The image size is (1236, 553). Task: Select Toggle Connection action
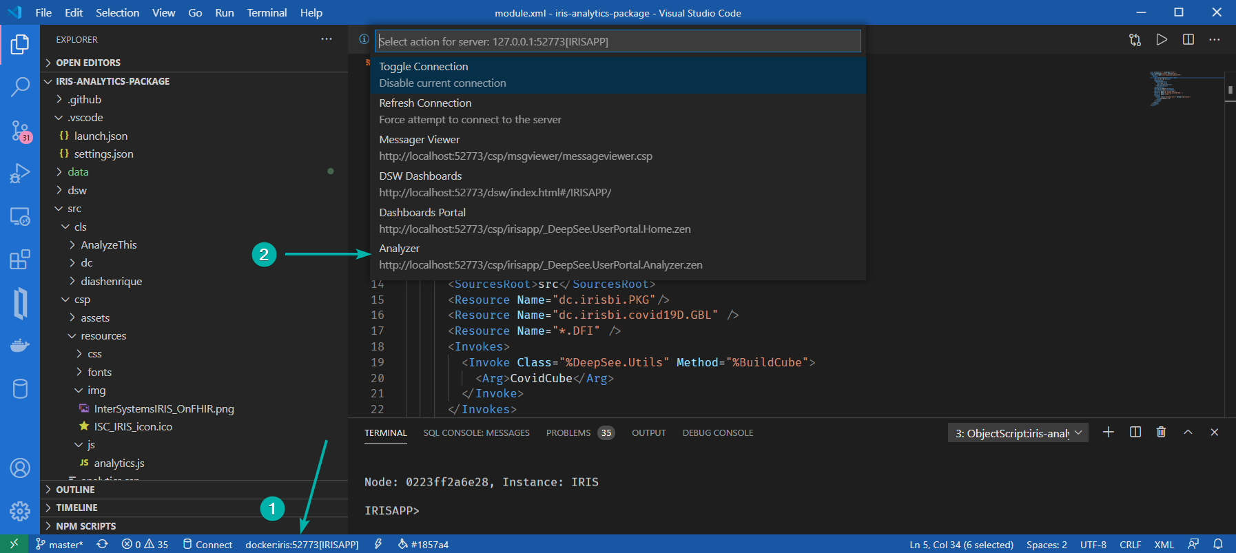pos(617,75)
